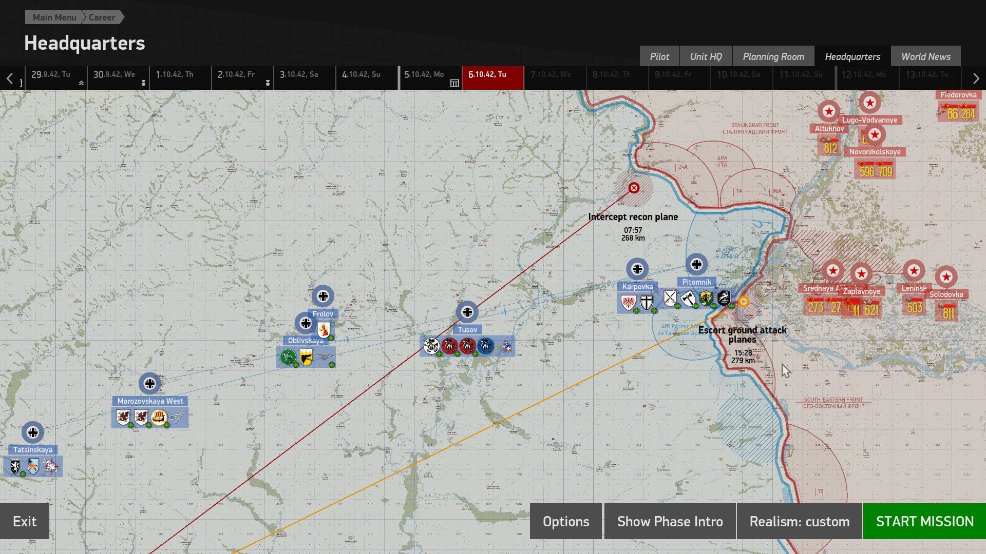The height and width of the screenshot is (554, 986).
Task: Advance timeline with the right arrow
Action: [x=976, y=78]
